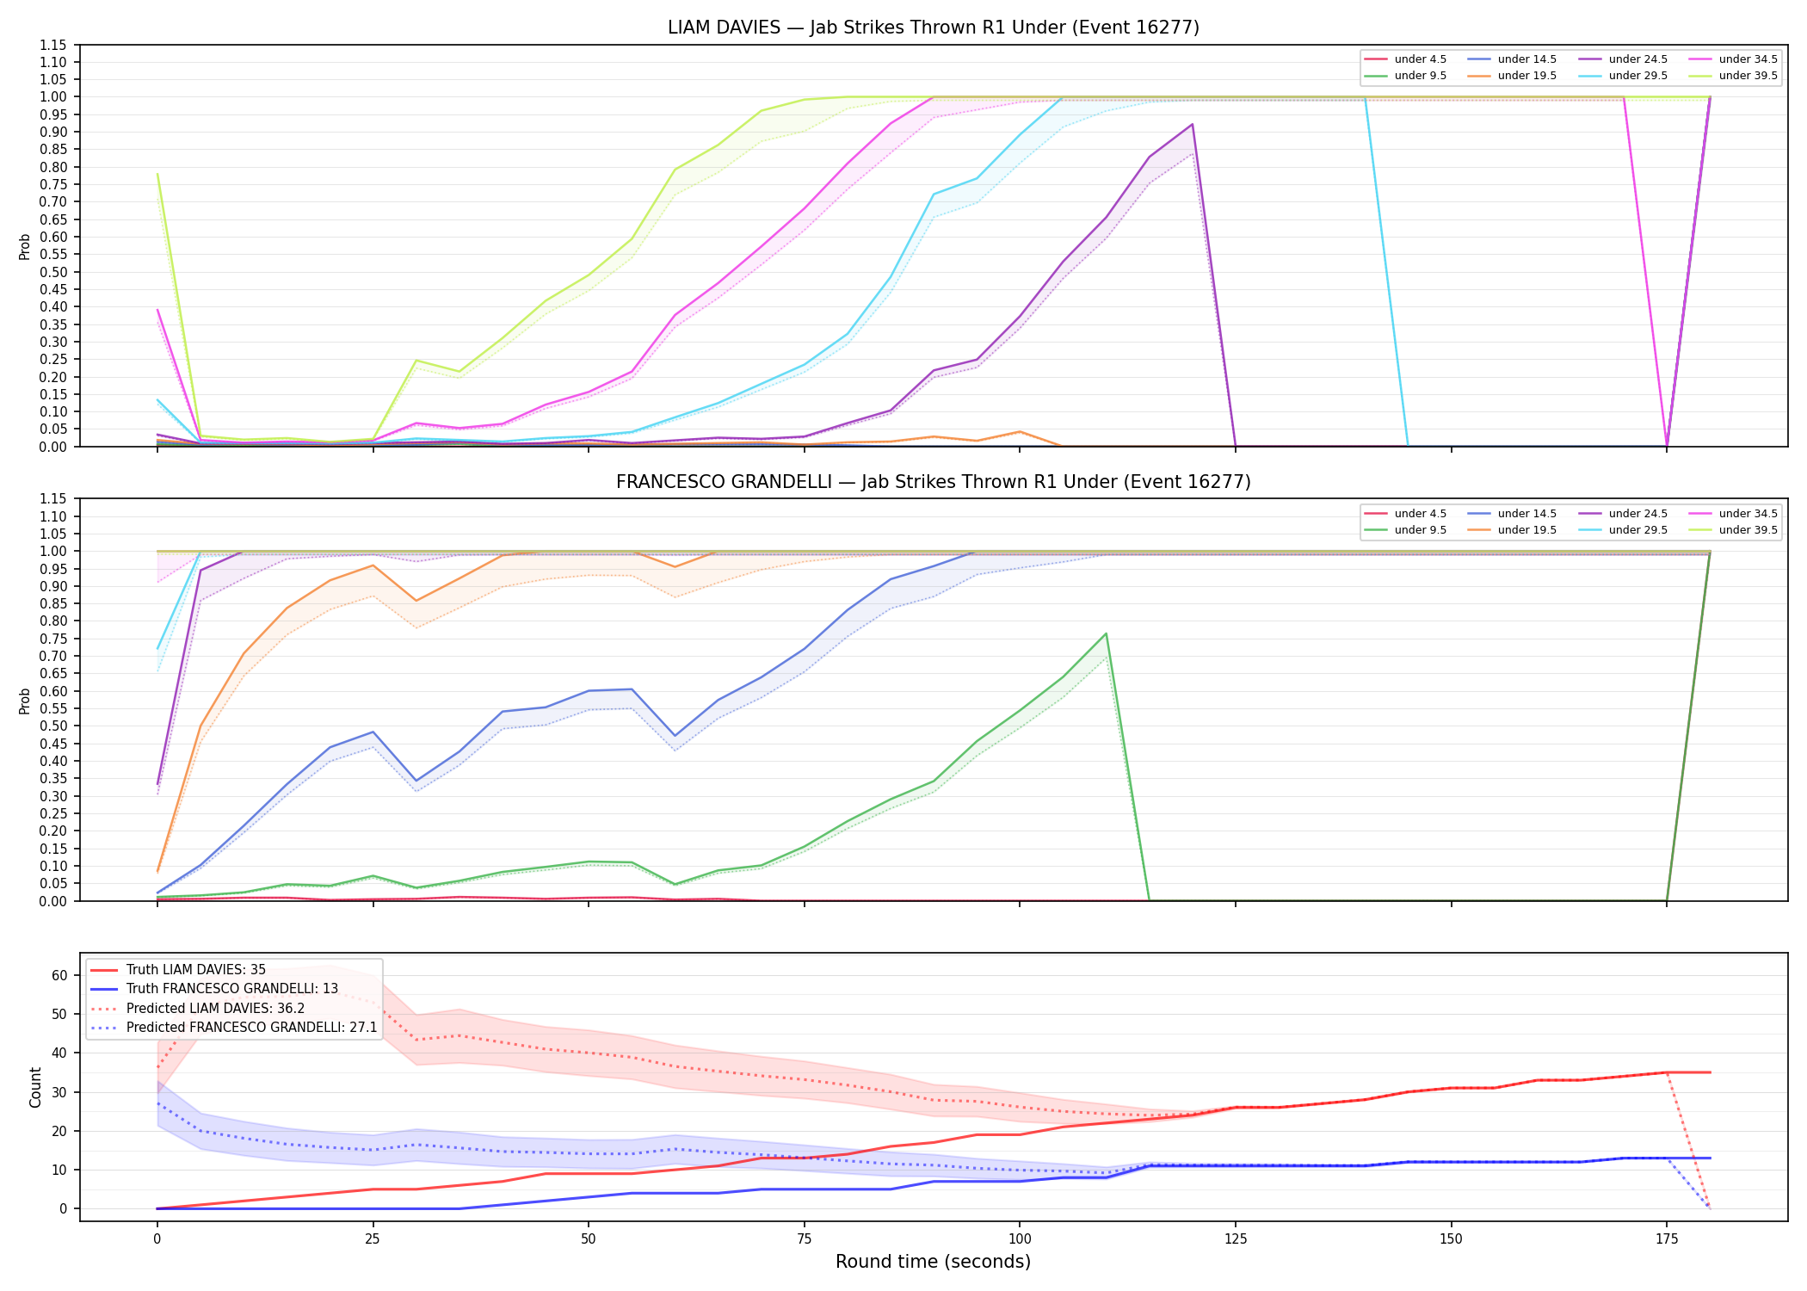The height and width of the screenshot is (1291, 1807).
Task: Click the 'Prob' label of Francesco Grandelli chart
Action: (25, 701)
